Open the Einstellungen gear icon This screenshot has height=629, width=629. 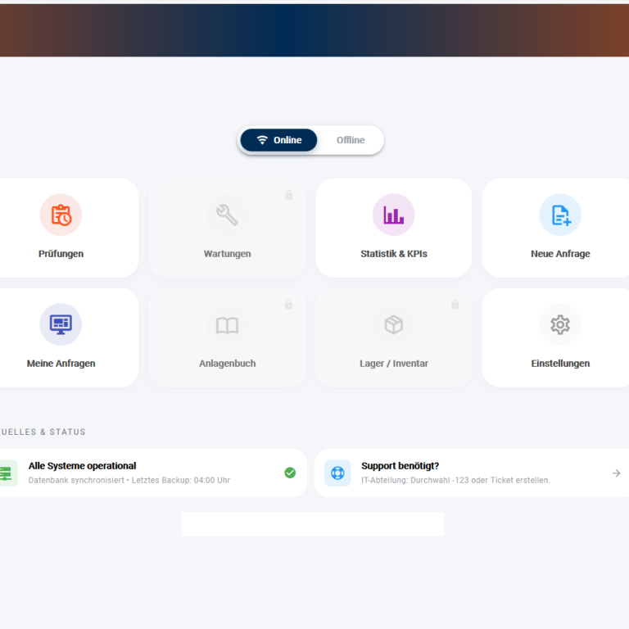tap(560, 325)
